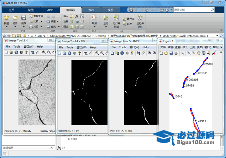Screen dimensions: 226x158
Task: Switch to the 视图 (View) tab
Action: (x=110, y=10)
